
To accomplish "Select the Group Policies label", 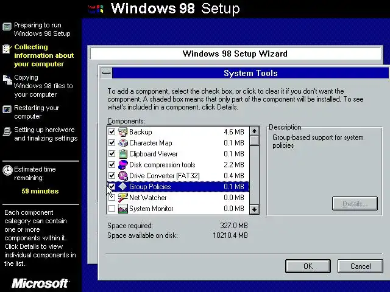I will point(150,187).
